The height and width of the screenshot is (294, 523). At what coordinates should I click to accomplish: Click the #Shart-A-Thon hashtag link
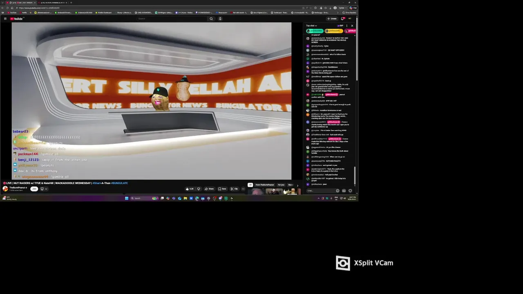tap(101, 183)
